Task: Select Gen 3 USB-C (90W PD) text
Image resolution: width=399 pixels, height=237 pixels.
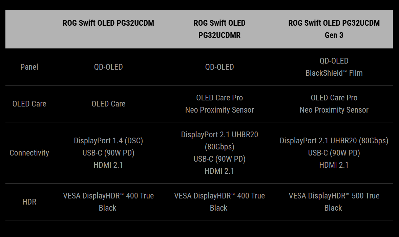Action: 334,153
